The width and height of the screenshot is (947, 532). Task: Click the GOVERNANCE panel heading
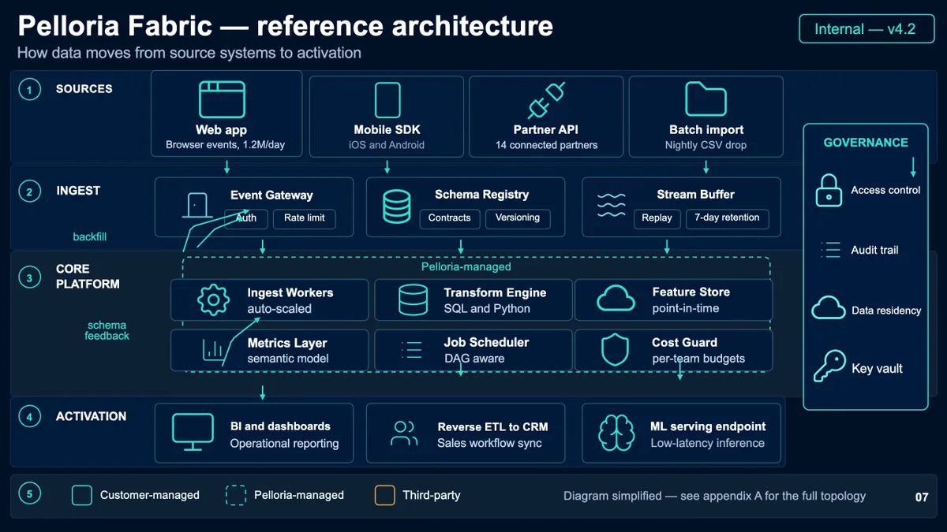click(x=866, y=143)
